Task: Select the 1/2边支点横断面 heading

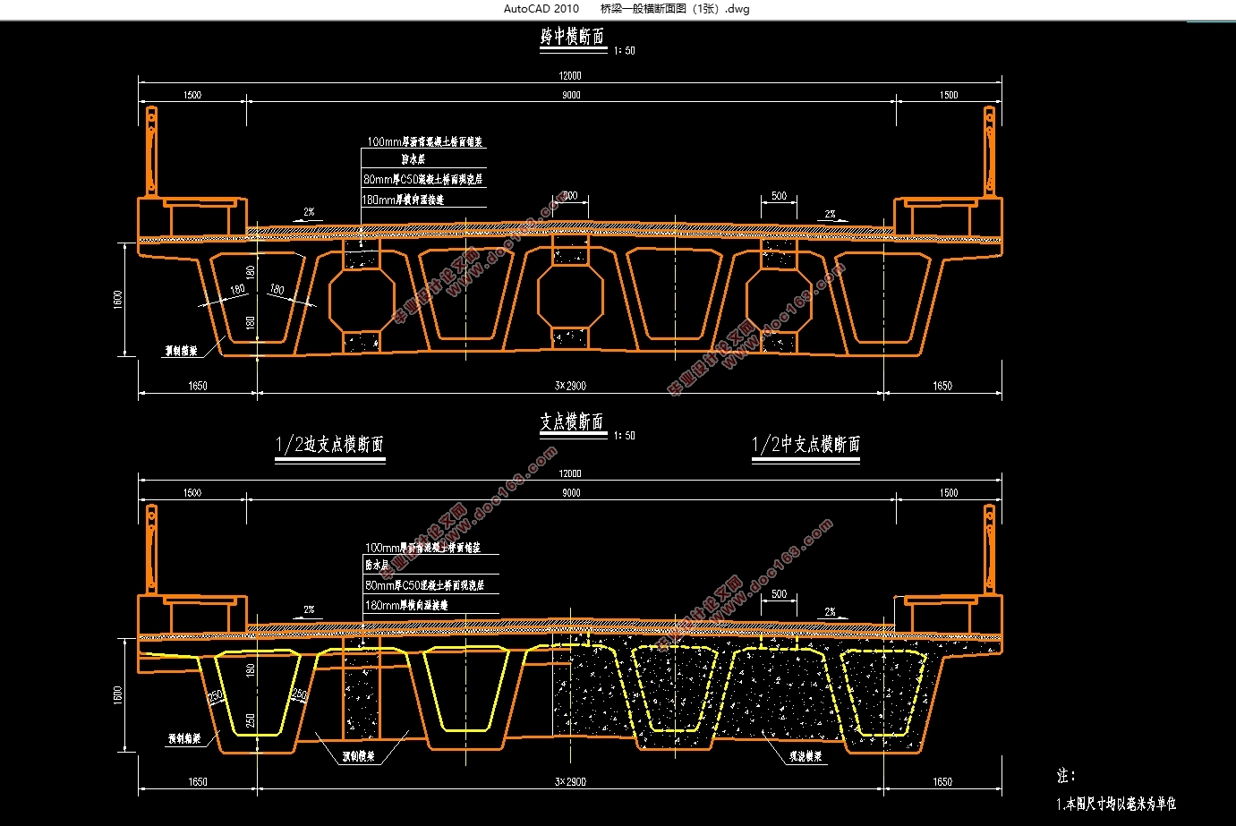Action: [x=330, y=445]
